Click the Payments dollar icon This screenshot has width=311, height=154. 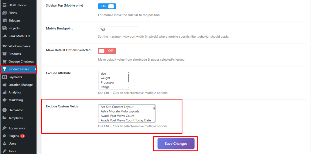[x=5, y=77]
